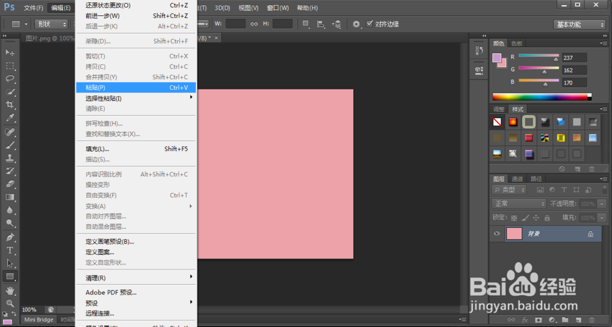
Task: Open the 3D properties panel icon
Action: [479, 70]
